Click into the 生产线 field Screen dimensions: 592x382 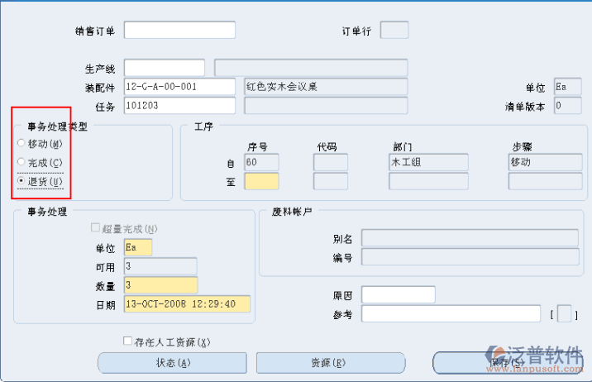click(164, 67)
